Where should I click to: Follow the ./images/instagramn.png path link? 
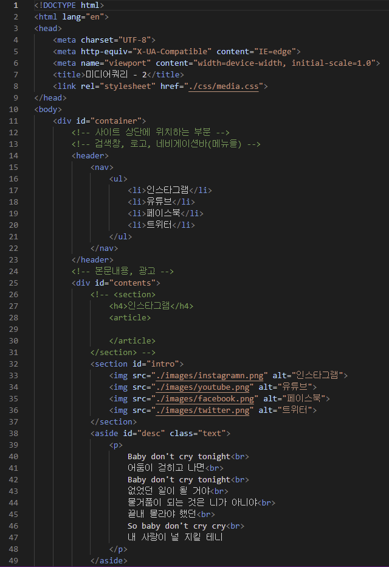[209, 376]
